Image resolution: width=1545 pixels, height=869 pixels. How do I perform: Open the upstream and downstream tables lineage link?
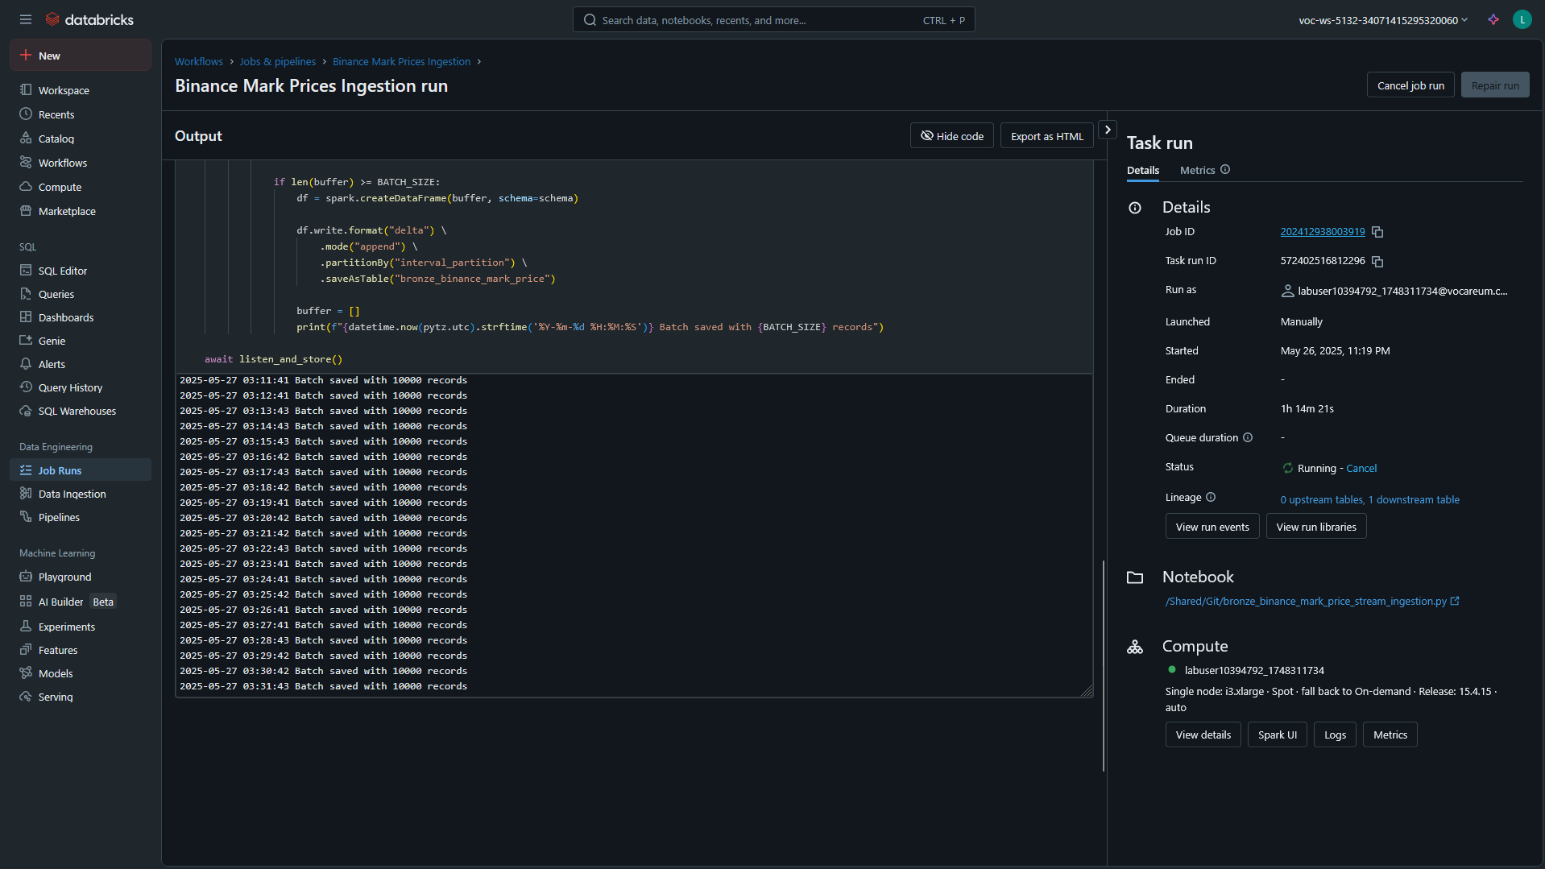pyautogui.click(x=1369, y=499)
